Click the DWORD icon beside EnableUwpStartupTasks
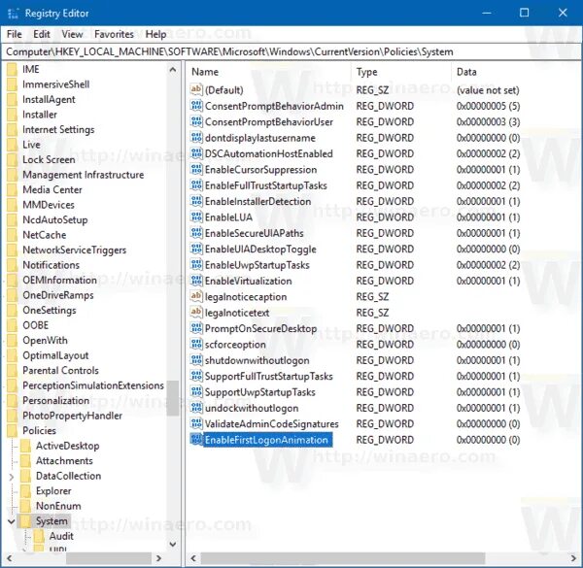Screen dimensions: 583x568 (x=196, y=265)
